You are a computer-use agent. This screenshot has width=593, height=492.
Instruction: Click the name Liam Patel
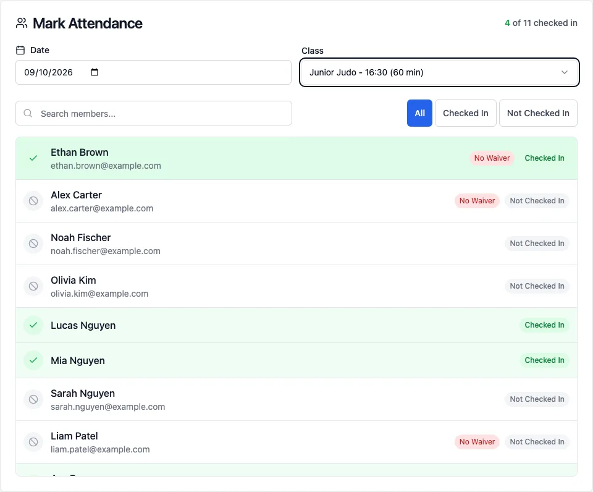point(75,436)
